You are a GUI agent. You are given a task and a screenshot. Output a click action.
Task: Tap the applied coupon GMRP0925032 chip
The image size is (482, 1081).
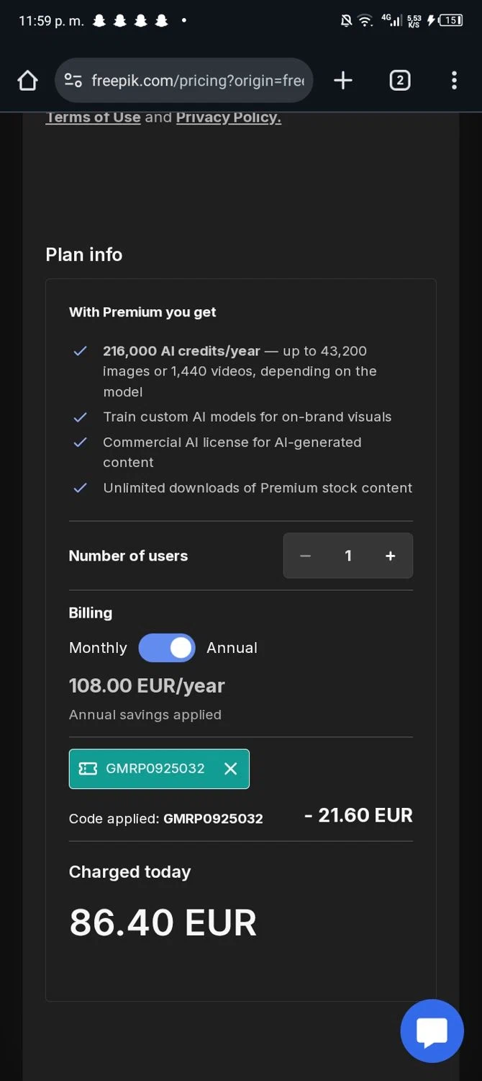155,769
